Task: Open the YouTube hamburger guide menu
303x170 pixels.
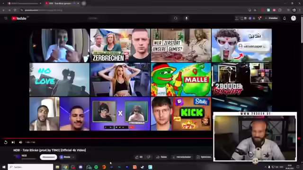Action: click(6, 18)
